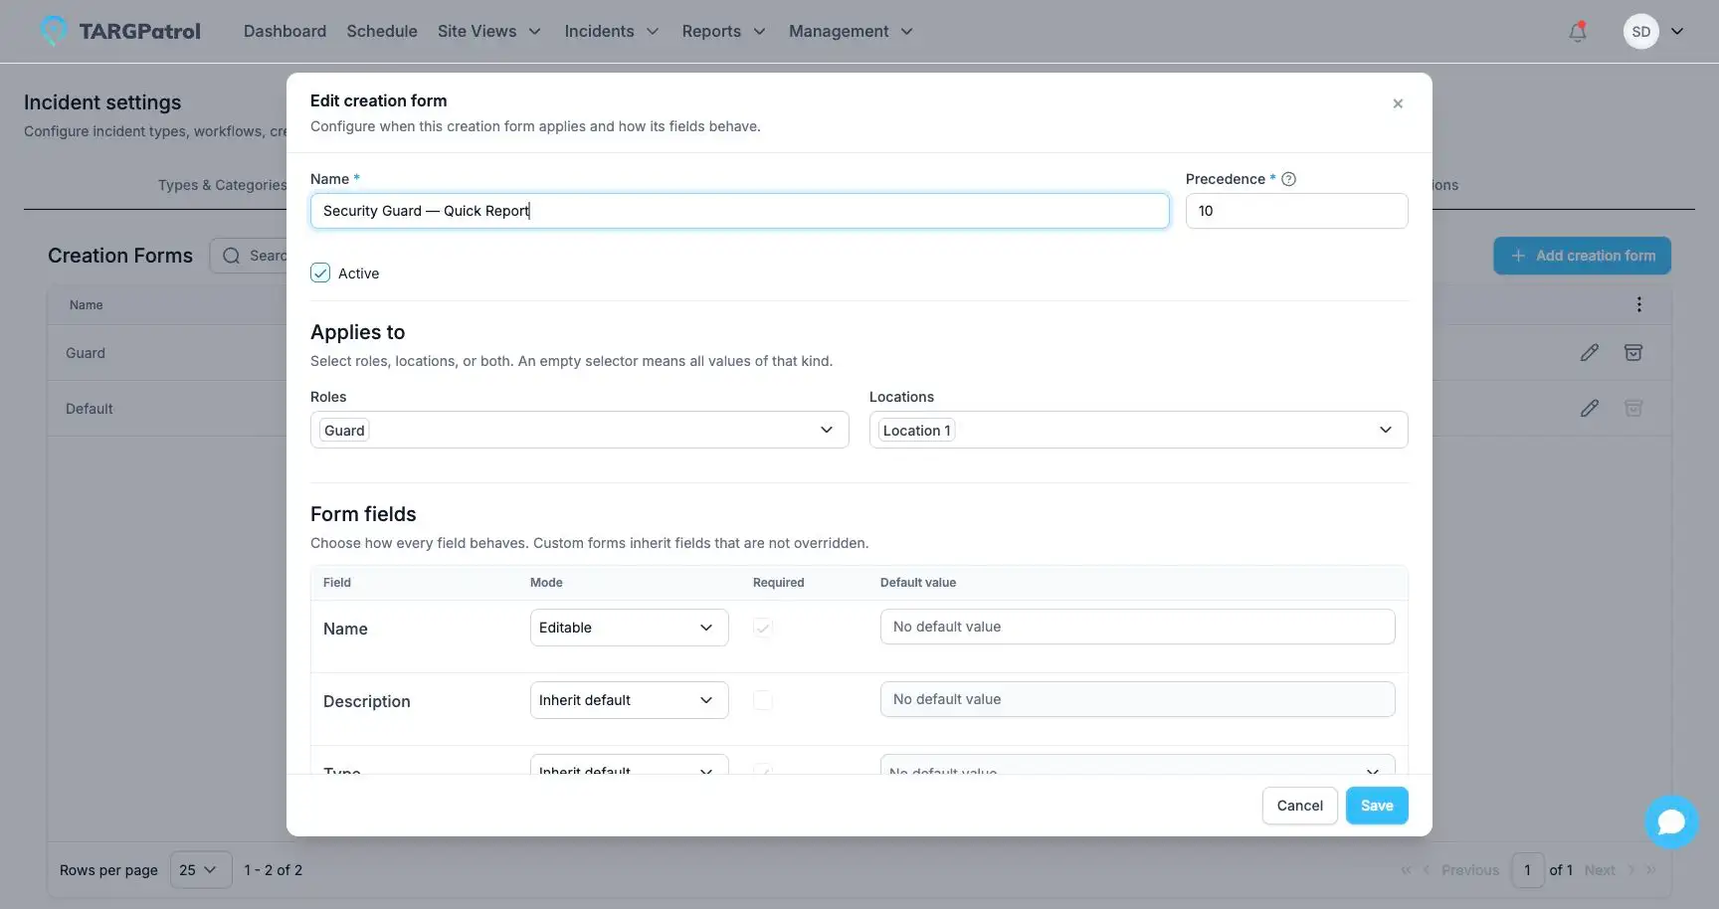This screenshot has width=1719, height=909.
Task: Go to the Dashboard page
Action: click(285, 32)
